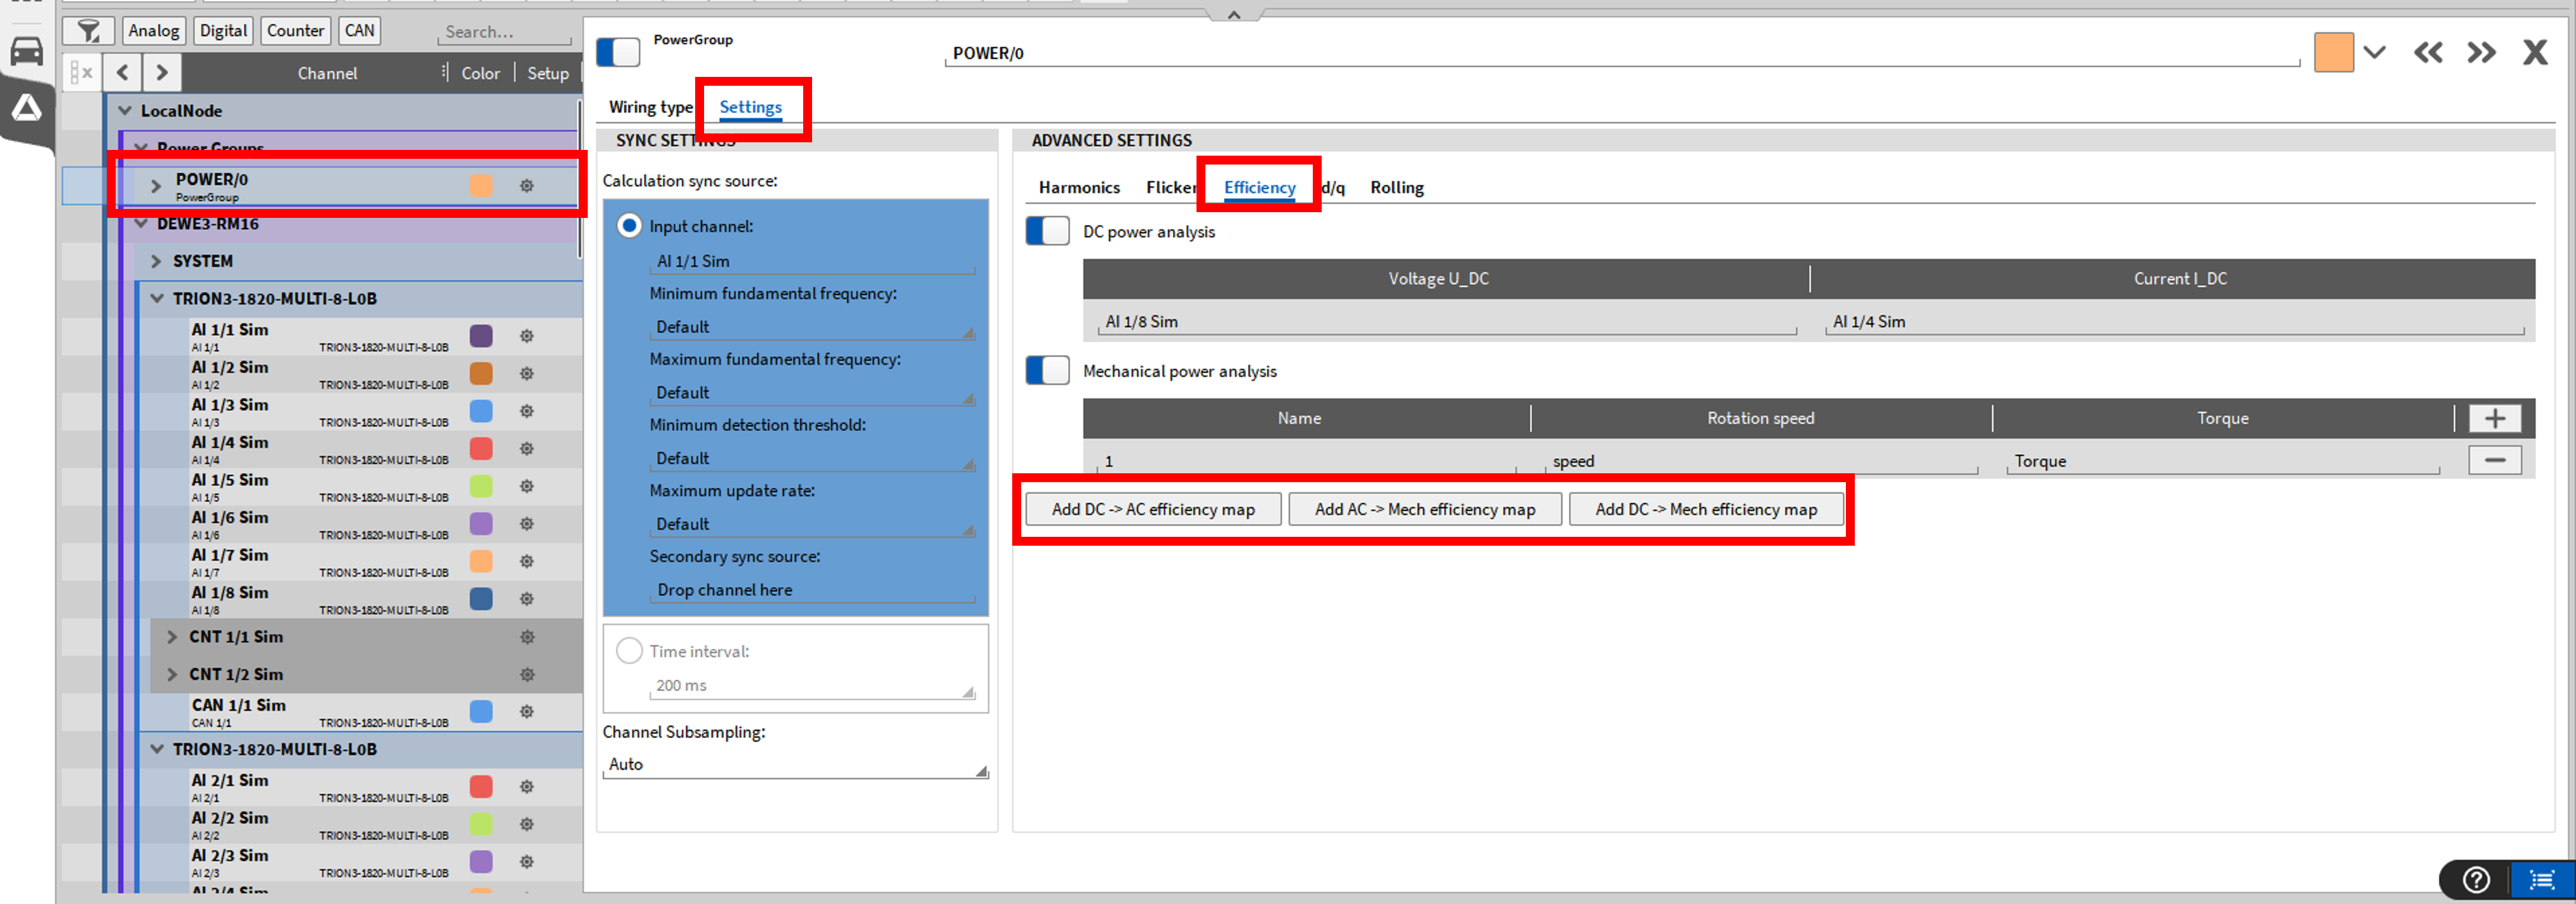Open the Wiring type tab
The height and width of the screenshot is (904, 2576).
pos(650,107)
